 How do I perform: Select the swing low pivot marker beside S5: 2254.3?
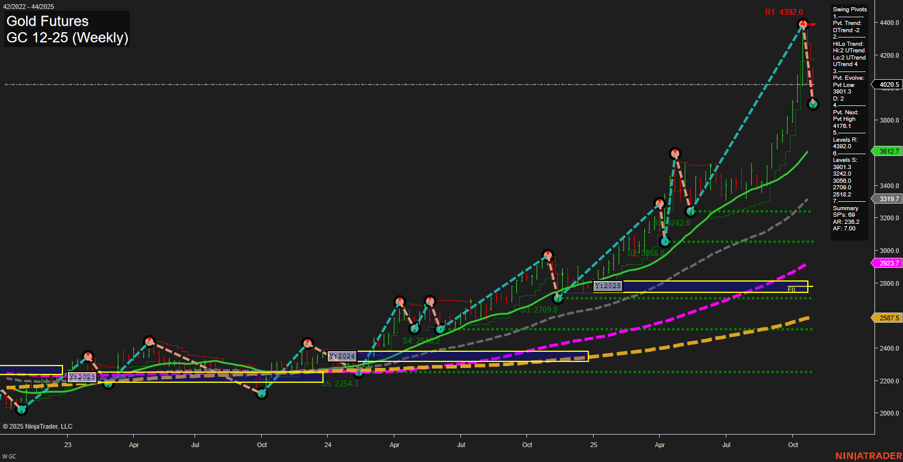(x=358, y=372)
